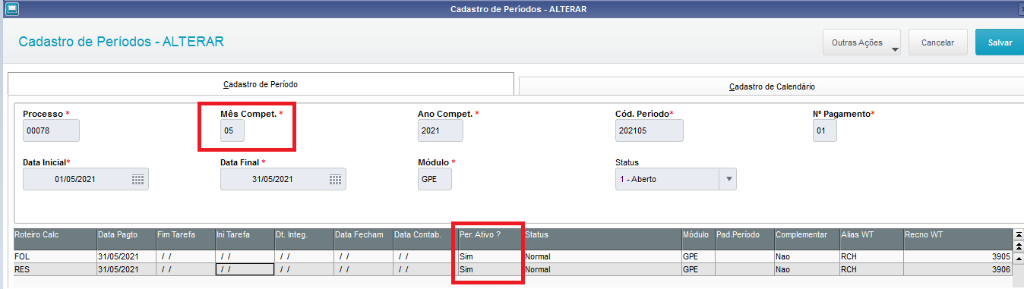
Task: Click Data Pagto cell of RES row
Action: point(126,269)
